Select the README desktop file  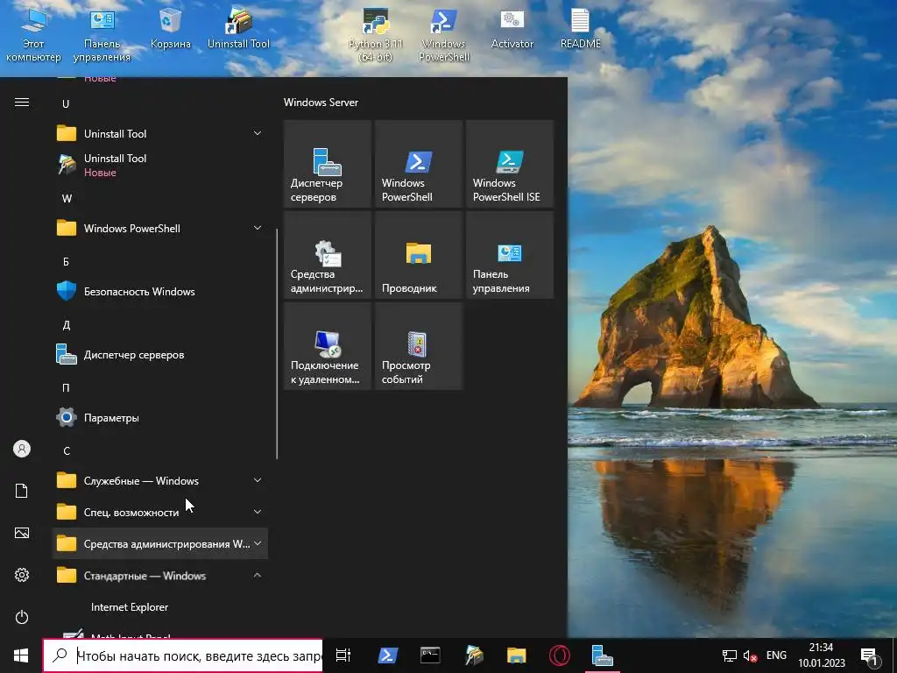click(580, 29)
